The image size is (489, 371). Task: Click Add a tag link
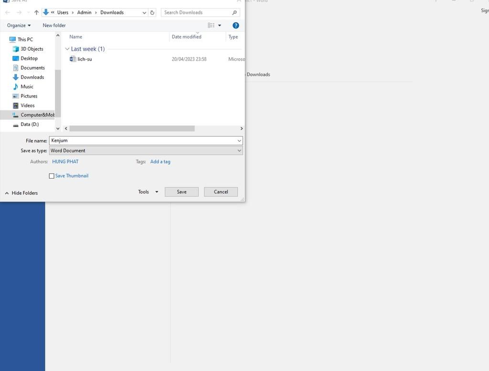coord(160,161)
